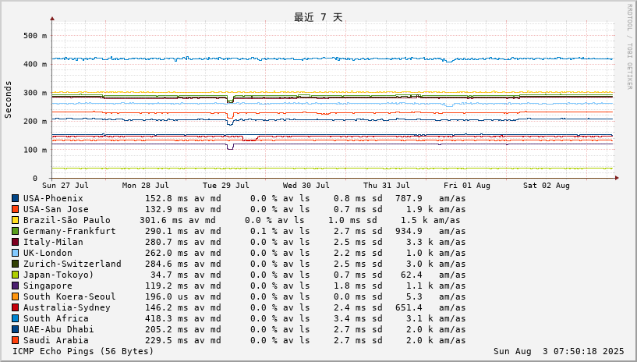This screenshot has width=637, height=362.
Task: Click the Australia-Sydney red swatch
Action: coord(15,308)
